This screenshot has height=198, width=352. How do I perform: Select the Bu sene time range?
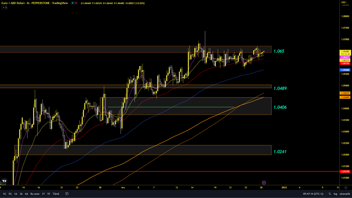35,194
